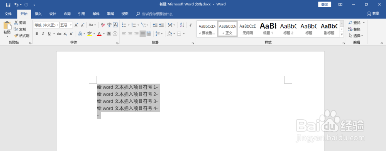Apply text effects with the outlined A icon

click(x=80, y=34)
